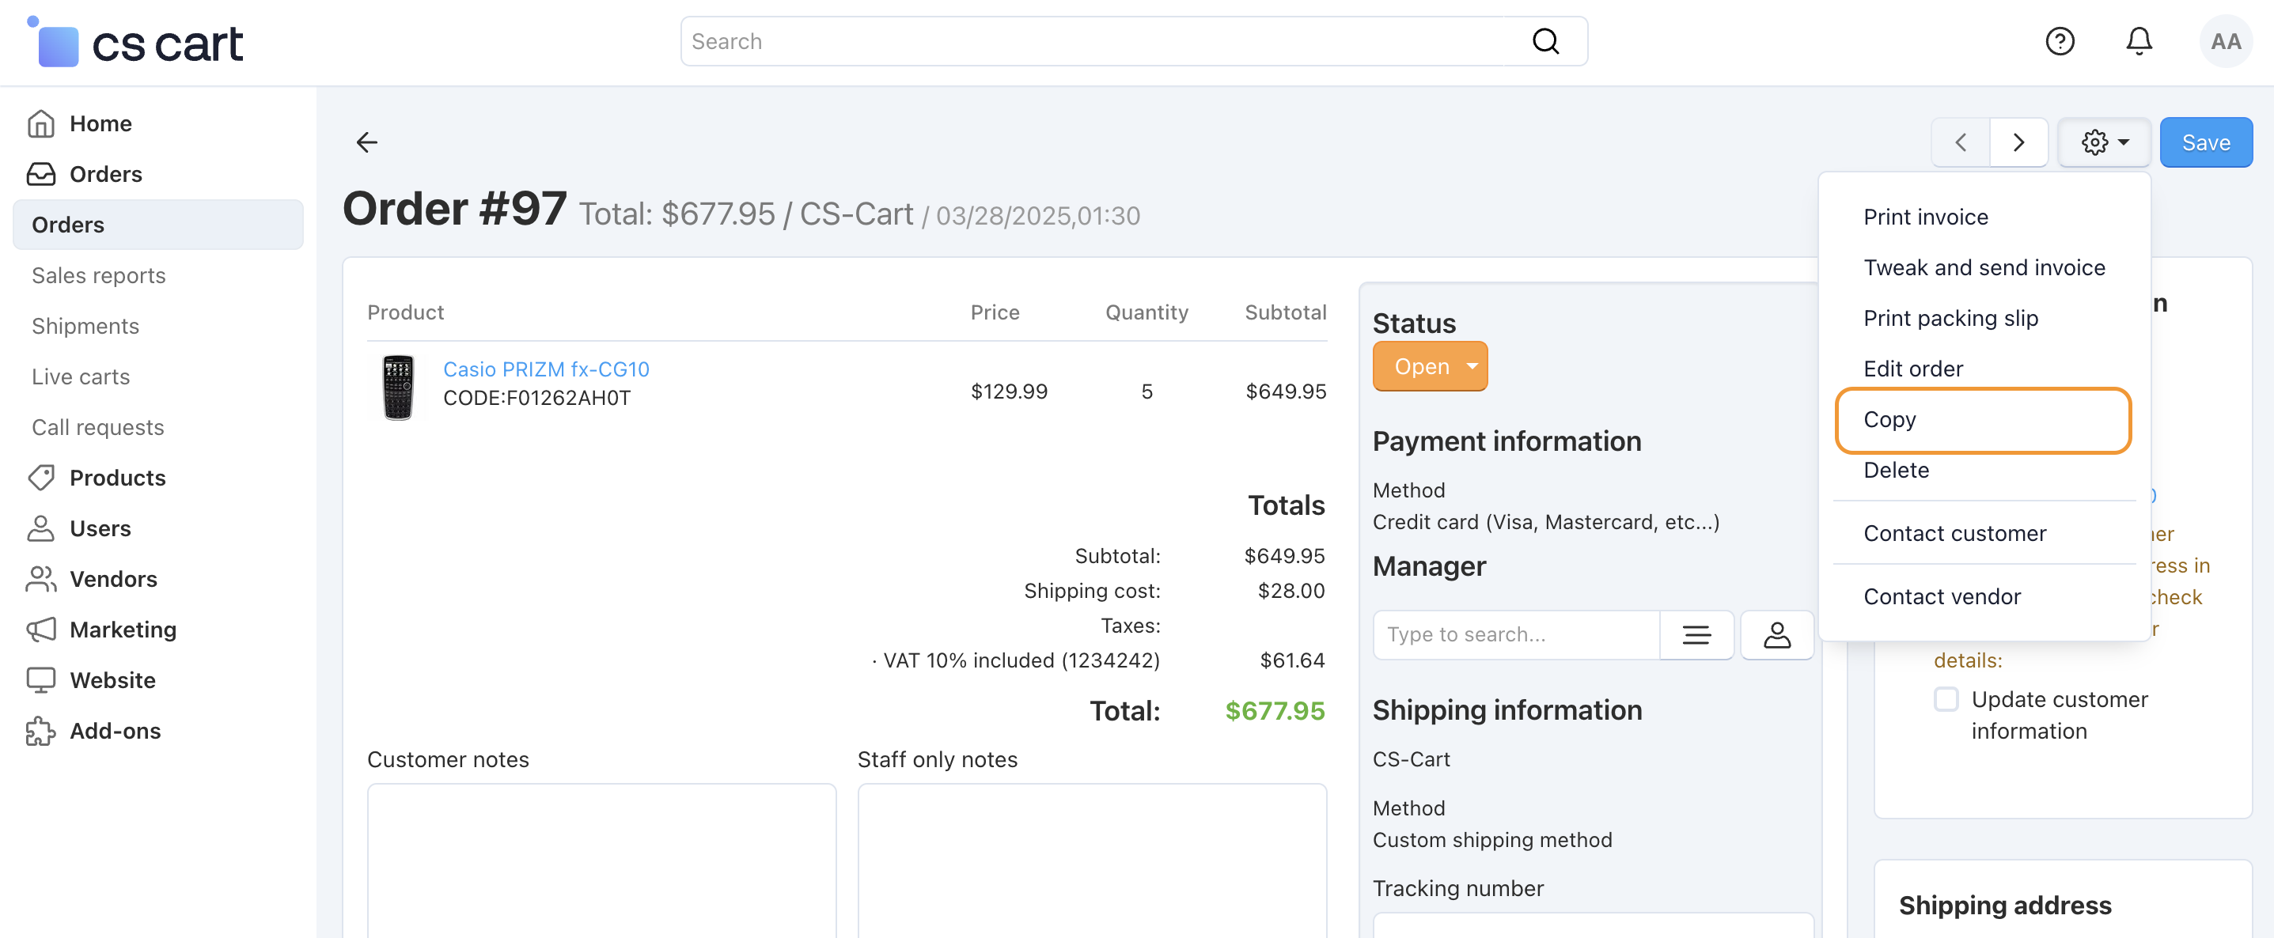Select Contact customer menu entry
Screen dimensions: 2274x938
[x=1954, y=533]
